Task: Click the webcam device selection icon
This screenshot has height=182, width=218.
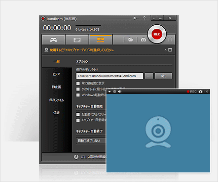Action: (46, 50)
